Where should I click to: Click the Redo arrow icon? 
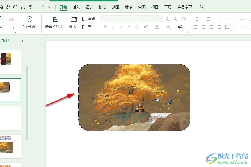point(42,7)
